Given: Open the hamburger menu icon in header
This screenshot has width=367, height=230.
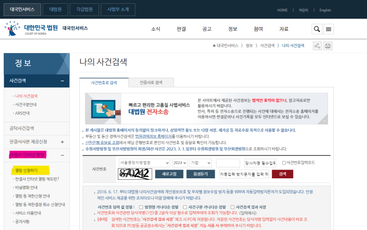Looking at the screenshot, I should click(x=328, y=29).
